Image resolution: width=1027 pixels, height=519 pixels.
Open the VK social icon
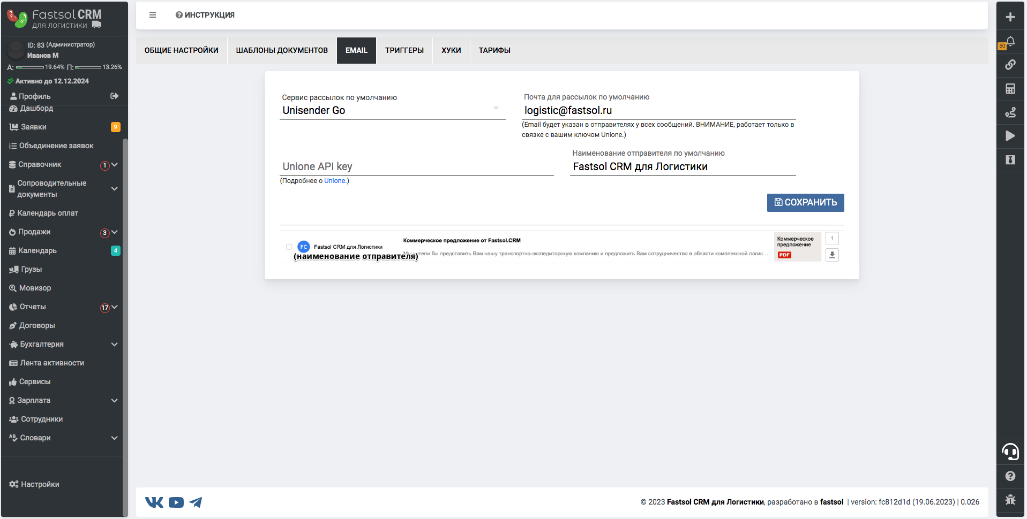click(x=154, y=502)
